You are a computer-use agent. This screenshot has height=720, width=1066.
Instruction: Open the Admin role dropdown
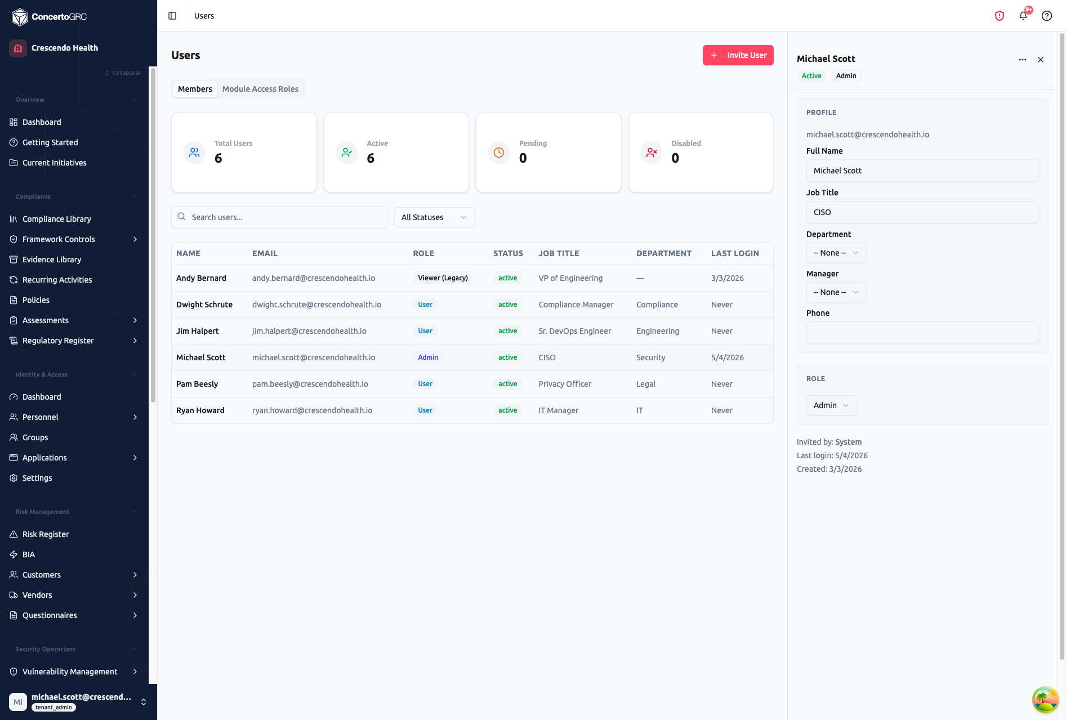click(832, 405)
